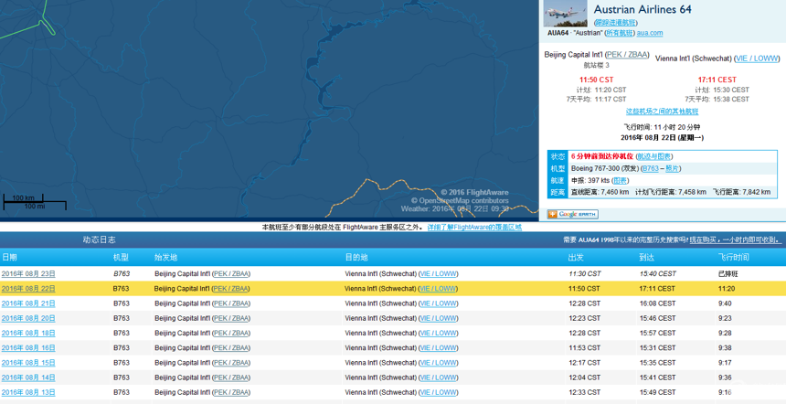Click VIE / LOWW link in 08月14日 row
This screenshot has width=786, height=404.
coord(438,377)
